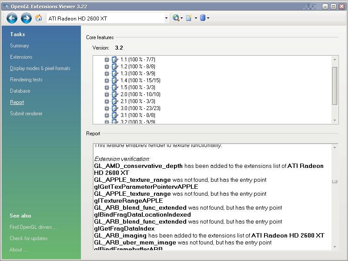The image size is (348, 261).
Task: Click the report pane scroll-up arrow
Action: 335,147
